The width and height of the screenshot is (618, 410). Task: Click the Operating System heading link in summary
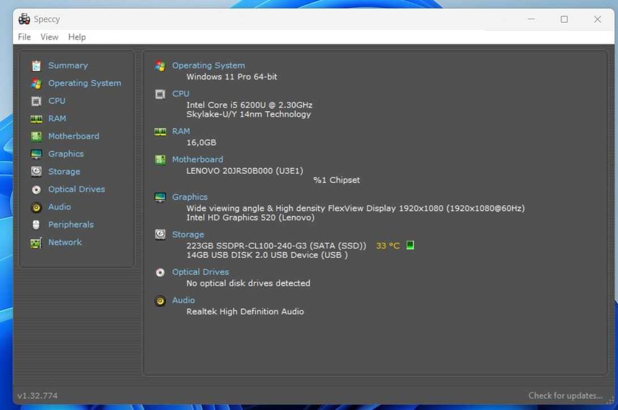coord(208,65)
